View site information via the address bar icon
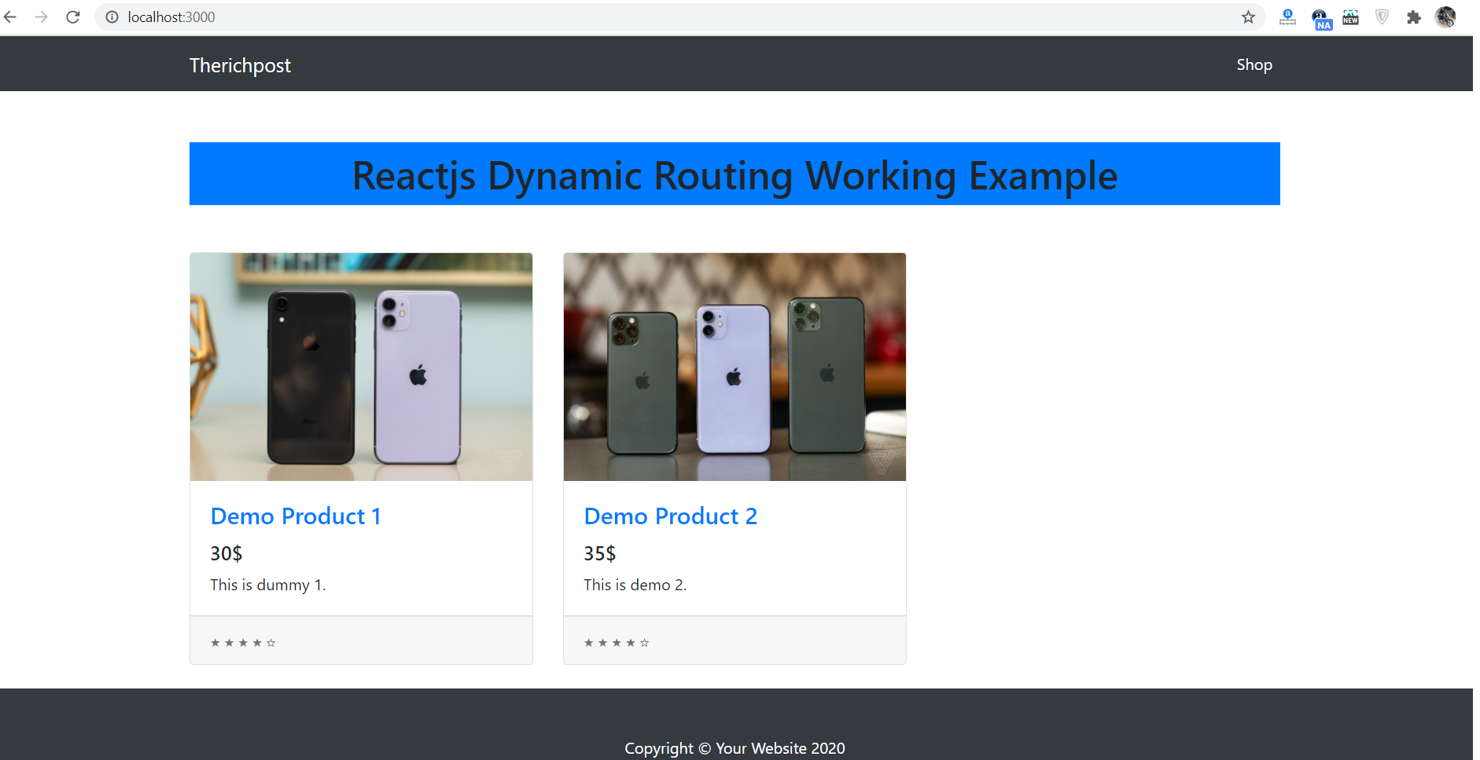 (112, 17)
